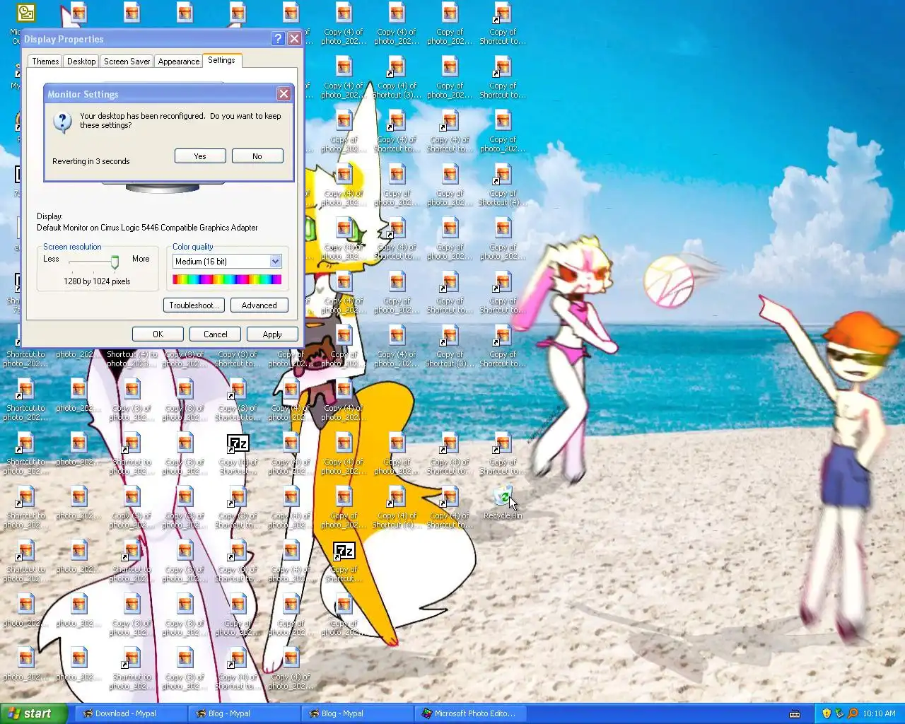Screen dimensions: 905x724
Task: Click Default Monitor on Cirrus Logic text
Action: [147, 228]
